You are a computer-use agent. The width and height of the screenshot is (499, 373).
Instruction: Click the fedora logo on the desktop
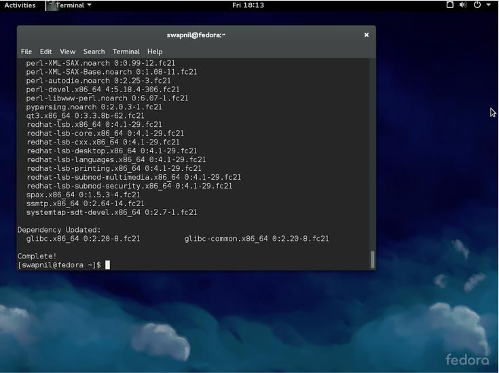466,359
